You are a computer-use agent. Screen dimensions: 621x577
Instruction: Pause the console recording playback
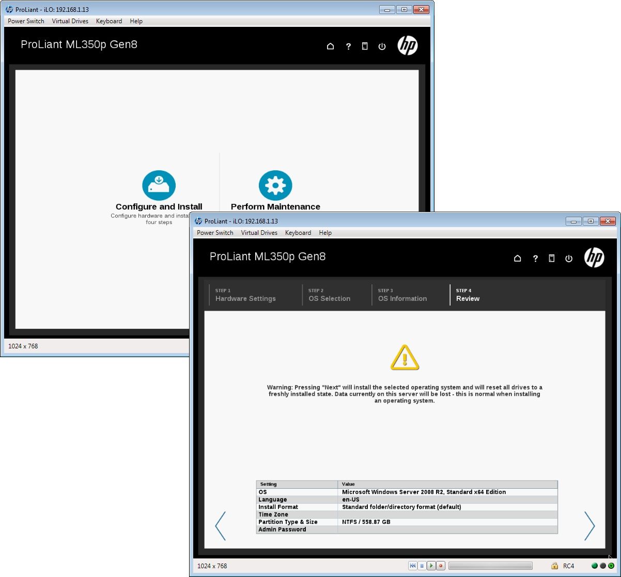(x=422, y=566)
